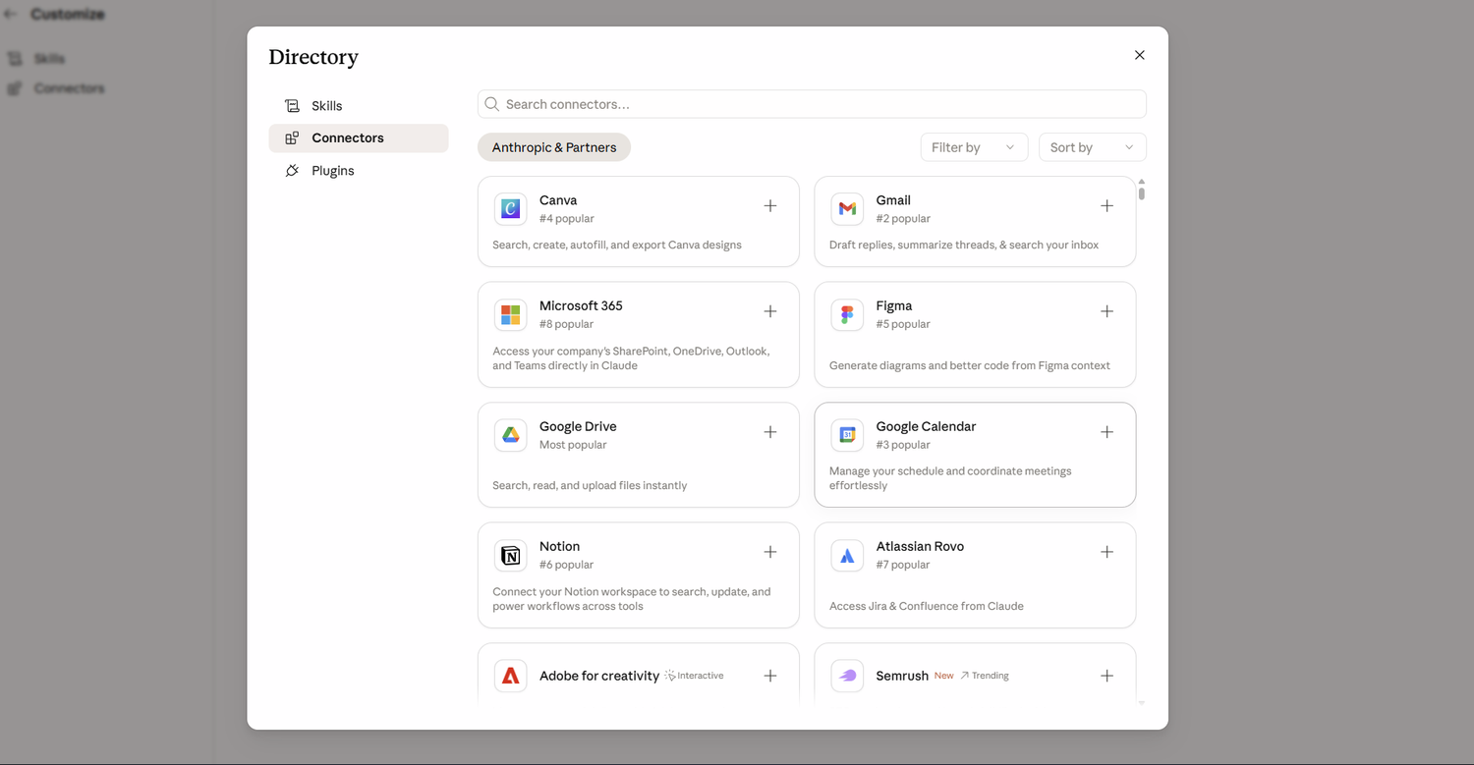The height and width of the screenshot is (765, 1474).
Task: Click the scrollbar down arrow
Action: 1141,703
